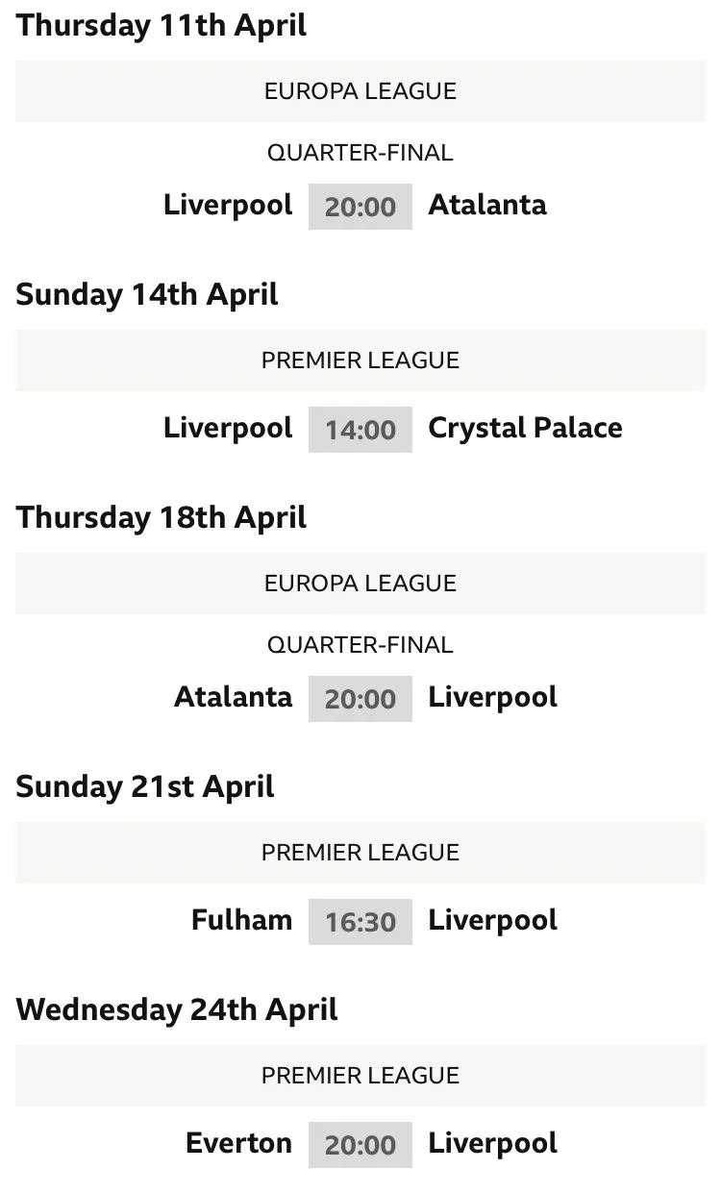
Task: Select the 20:00 kickoff for Liverpool v Atalanta
Action: (x=360, y=207)
